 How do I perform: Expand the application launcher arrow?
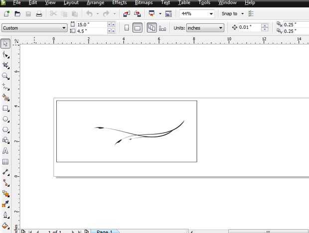pos(160,14)
